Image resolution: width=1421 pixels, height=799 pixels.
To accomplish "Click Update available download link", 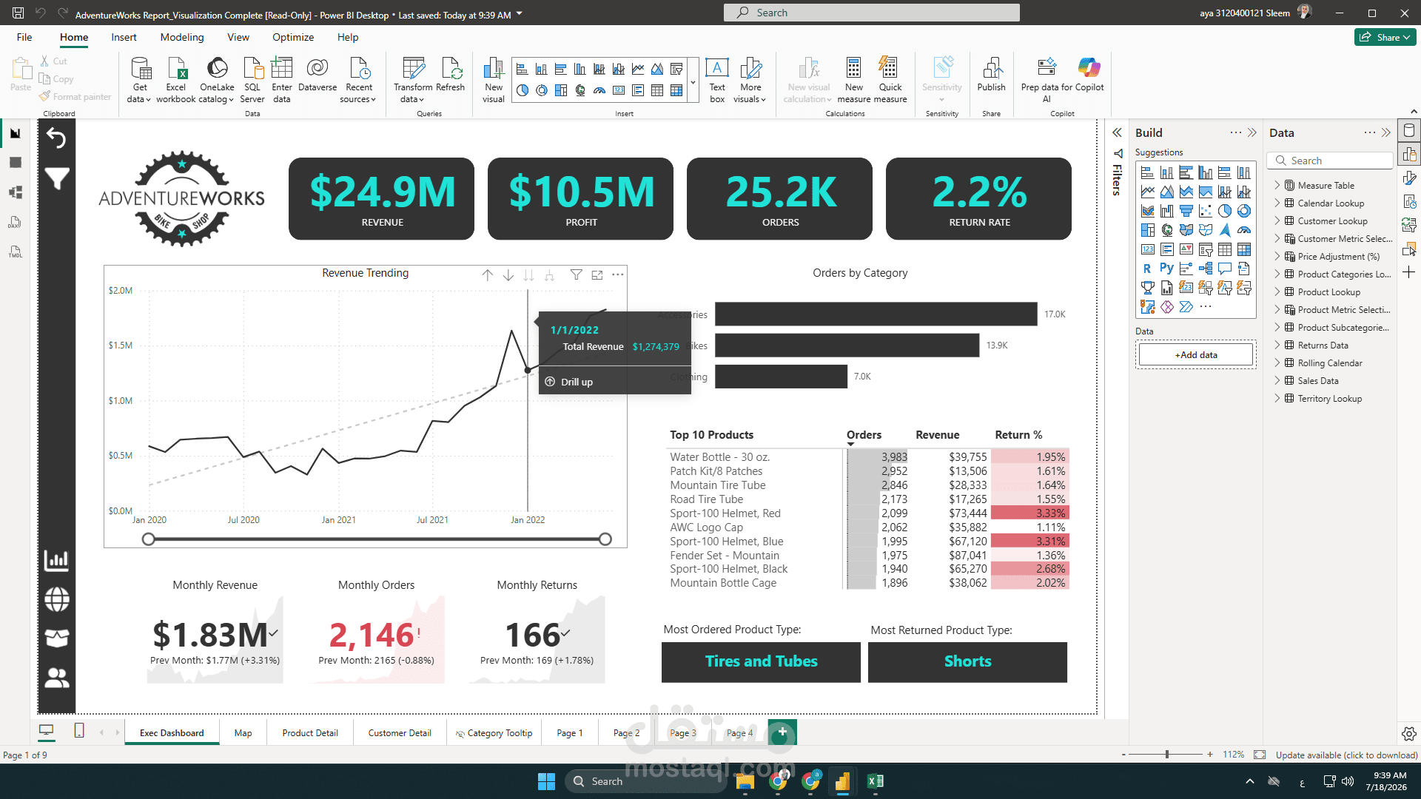I will point(1346,755).
